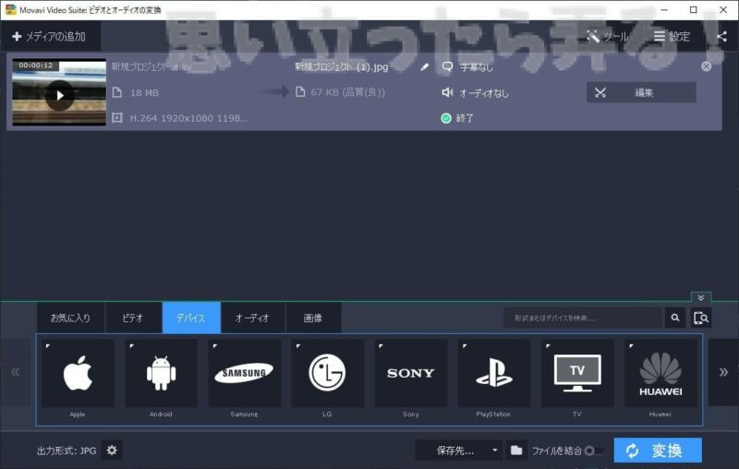Screen dimensions: 739x469
Task: Click the 出力形式: JPG label
Action: 67,451
